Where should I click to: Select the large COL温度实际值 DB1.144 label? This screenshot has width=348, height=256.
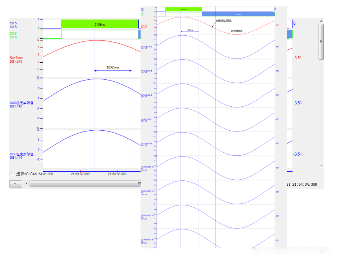tap(21, 156)
